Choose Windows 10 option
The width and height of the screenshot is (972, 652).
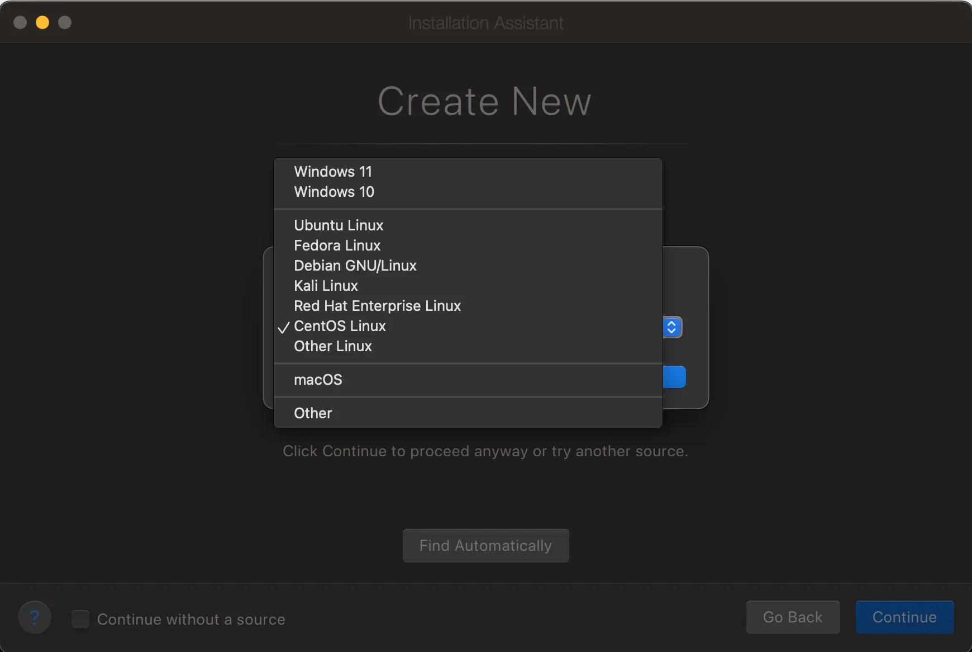point(334,192)
